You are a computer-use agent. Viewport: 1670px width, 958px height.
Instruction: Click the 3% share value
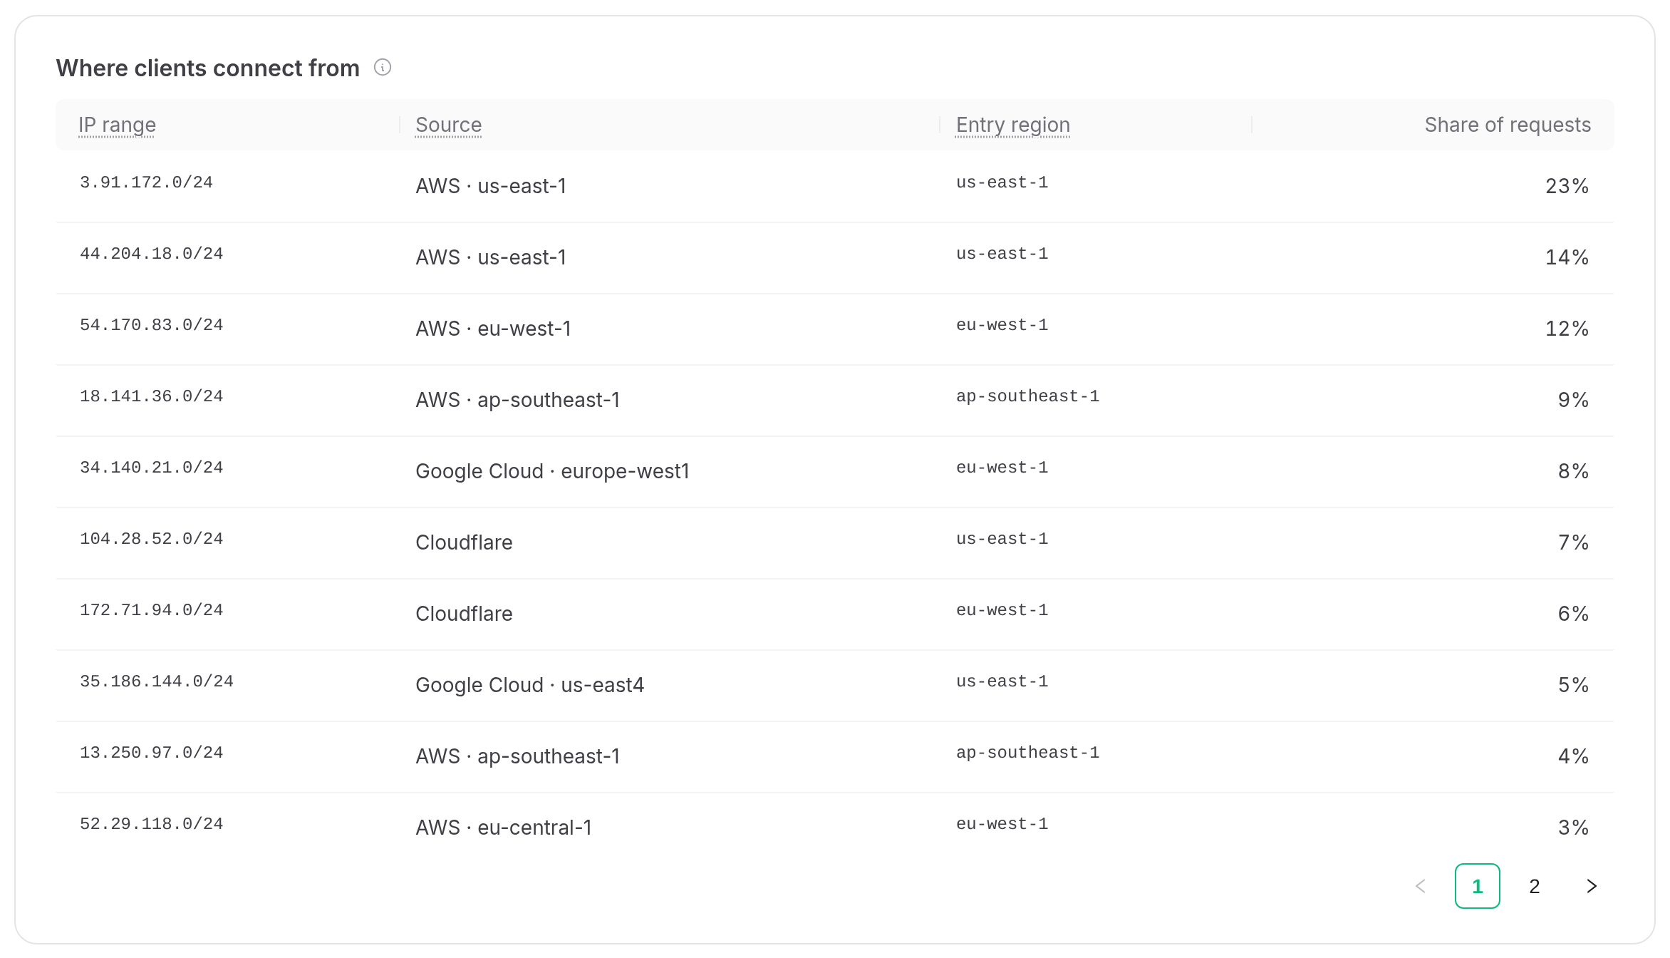pos(1574,828)
